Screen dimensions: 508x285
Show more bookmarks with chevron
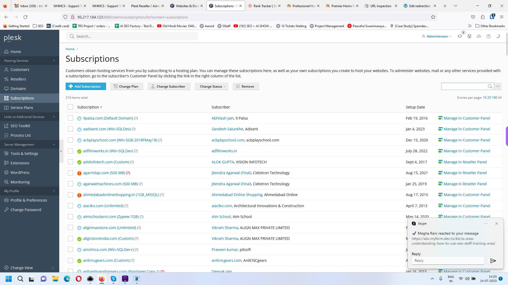(470, 26)
